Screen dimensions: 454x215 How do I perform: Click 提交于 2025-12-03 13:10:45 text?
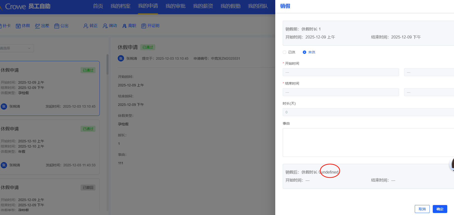point(165,58)
